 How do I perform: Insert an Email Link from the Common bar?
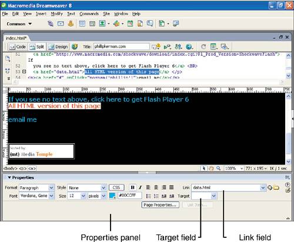(61, 23)
